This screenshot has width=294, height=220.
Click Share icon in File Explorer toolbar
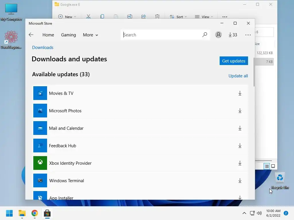click(x=144, y=16)
